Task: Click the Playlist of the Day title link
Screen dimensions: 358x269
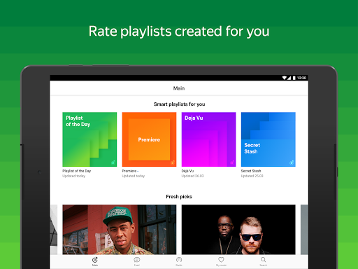Action: 77,171
